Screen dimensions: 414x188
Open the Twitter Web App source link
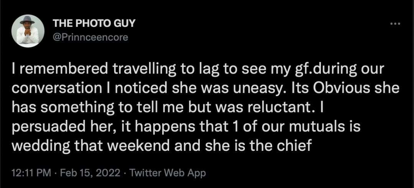click(x=168, y=173)
